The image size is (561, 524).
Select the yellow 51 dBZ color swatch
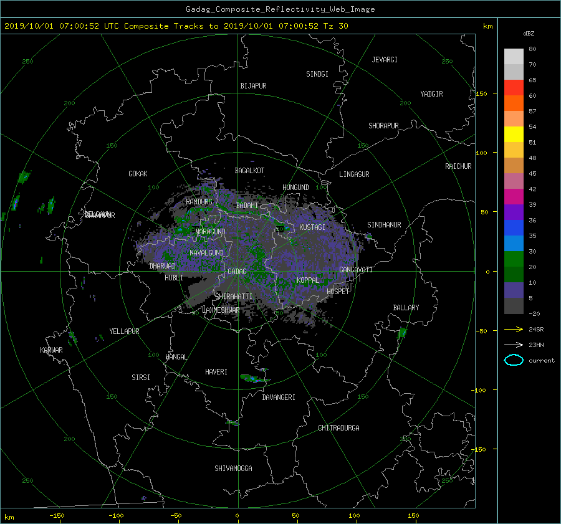(514, 134)
